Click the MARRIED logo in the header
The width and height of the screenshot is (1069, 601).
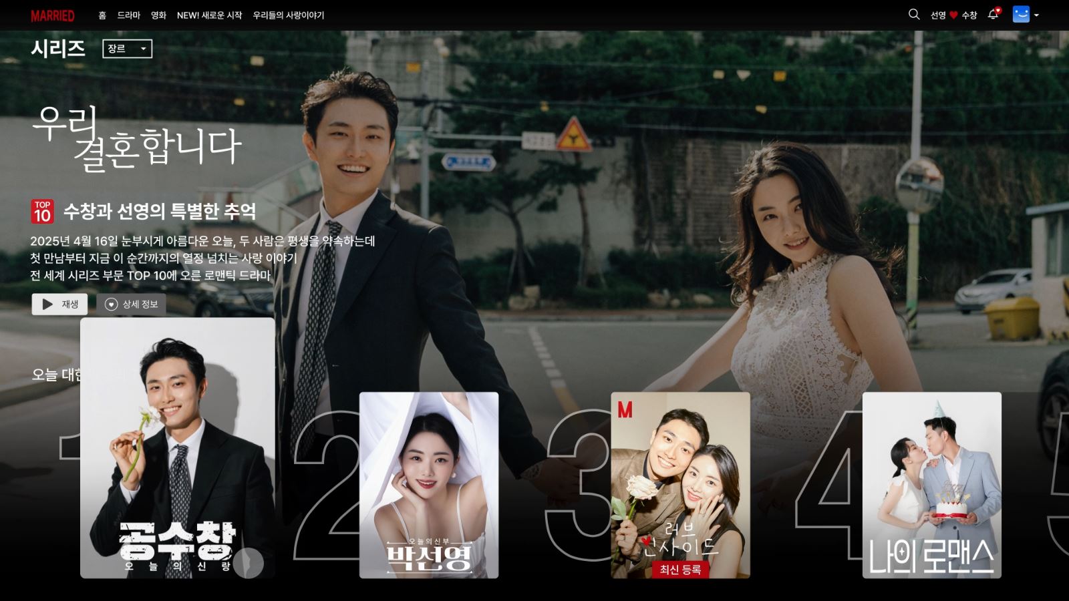[x=52, y=15]
